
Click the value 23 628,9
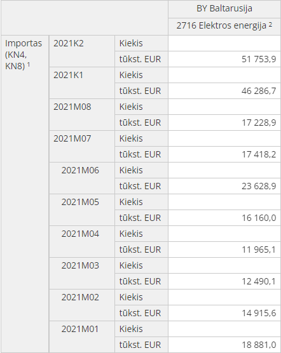(259, 186)
